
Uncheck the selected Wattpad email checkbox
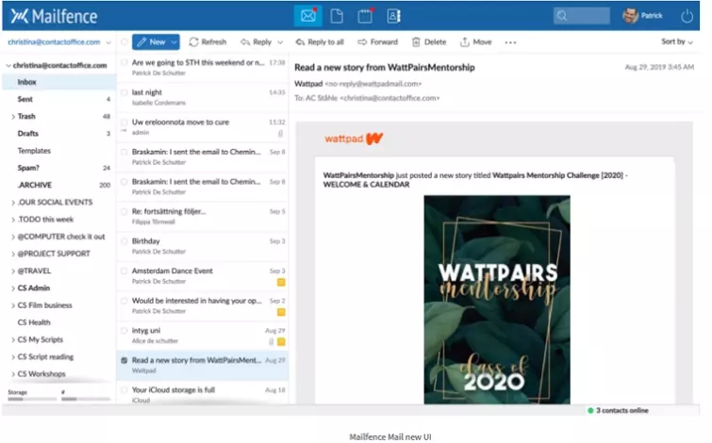124,360
